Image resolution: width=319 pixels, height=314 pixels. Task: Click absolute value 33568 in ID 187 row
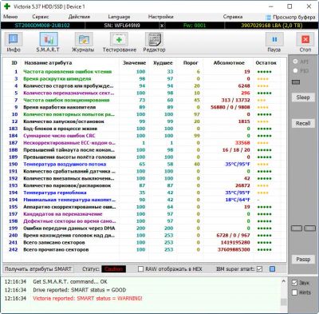(242, 143)
